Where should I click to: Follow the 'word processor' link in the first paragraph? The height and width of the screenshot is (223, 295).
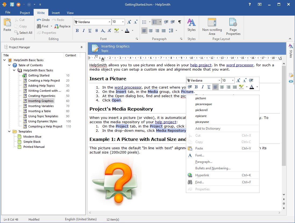click(x=240, y=65)
